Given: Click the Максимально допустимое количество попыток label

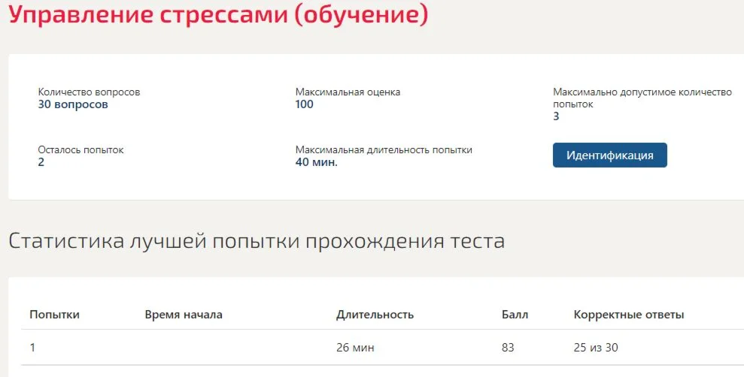Looking at the screenshot, I should 642,98.
